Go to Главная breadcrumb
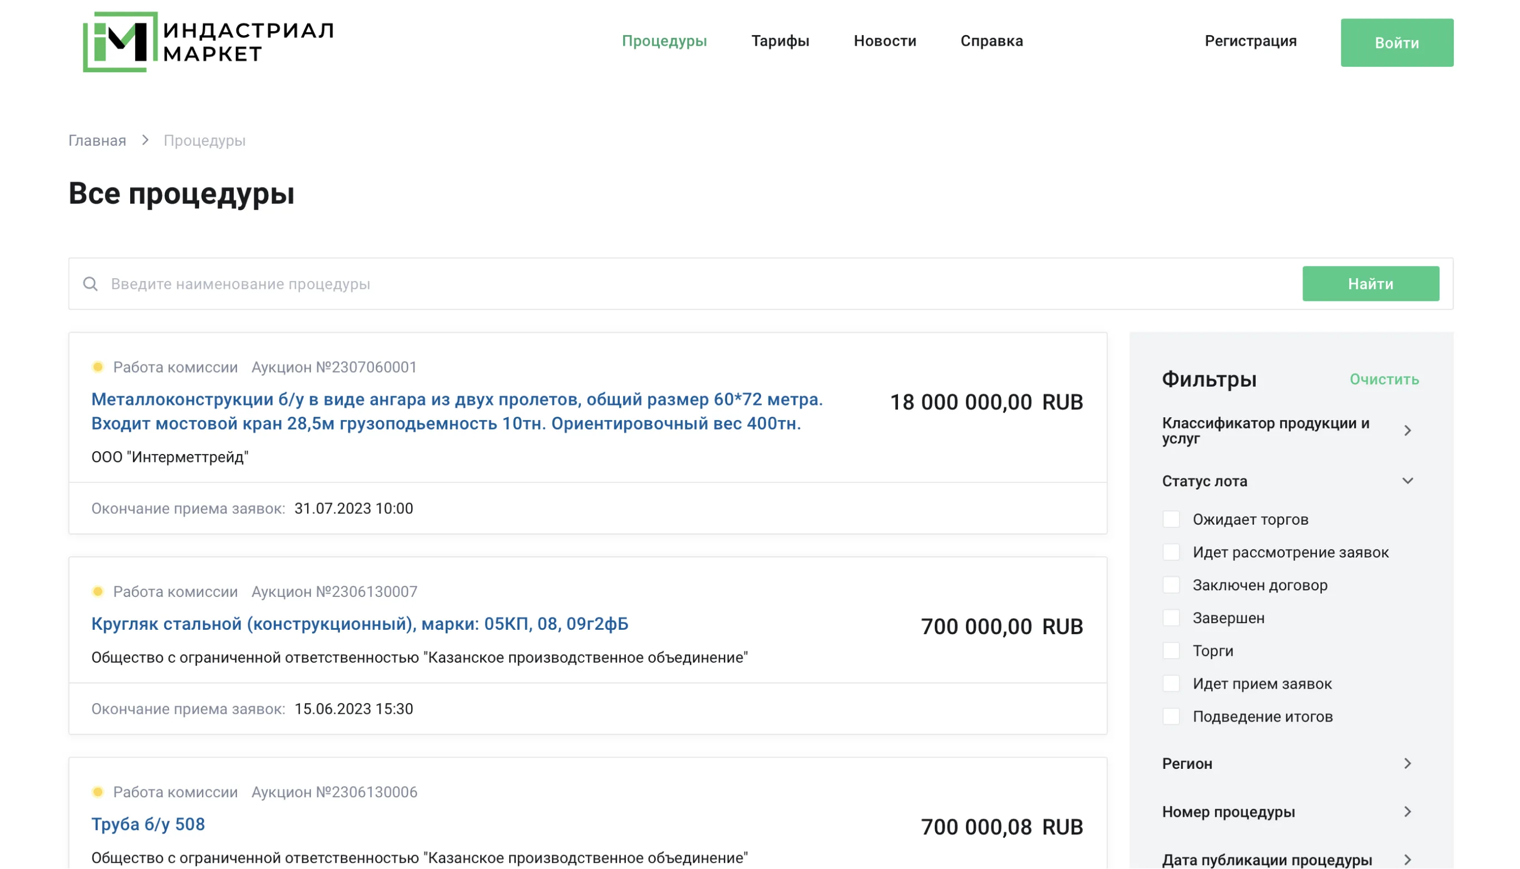 [97, 140]
